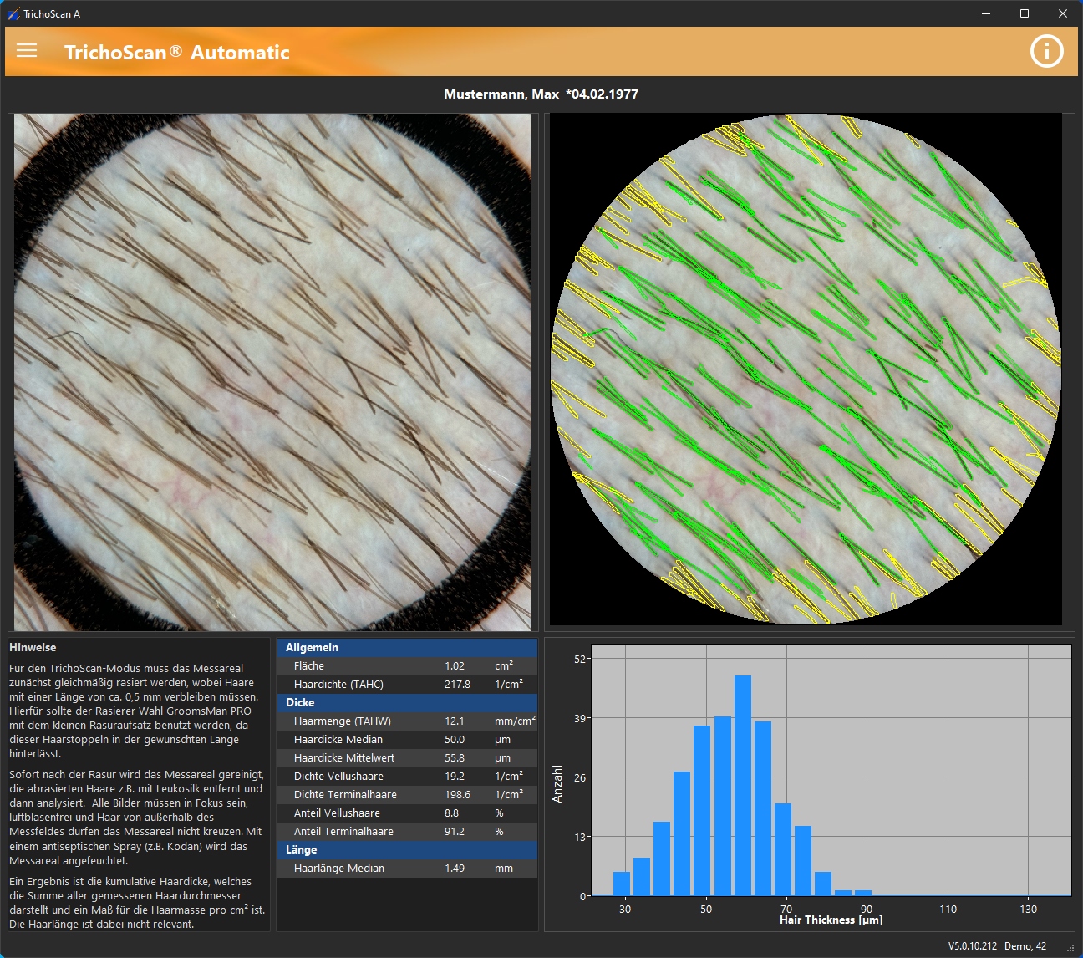The width and height of the screenshot is (1083, 958).
Task: Select the Haarlänge Median row
Action: coord(407,868)
